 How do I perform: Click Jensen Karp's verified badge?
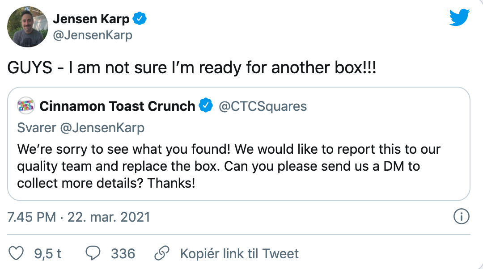141,19
